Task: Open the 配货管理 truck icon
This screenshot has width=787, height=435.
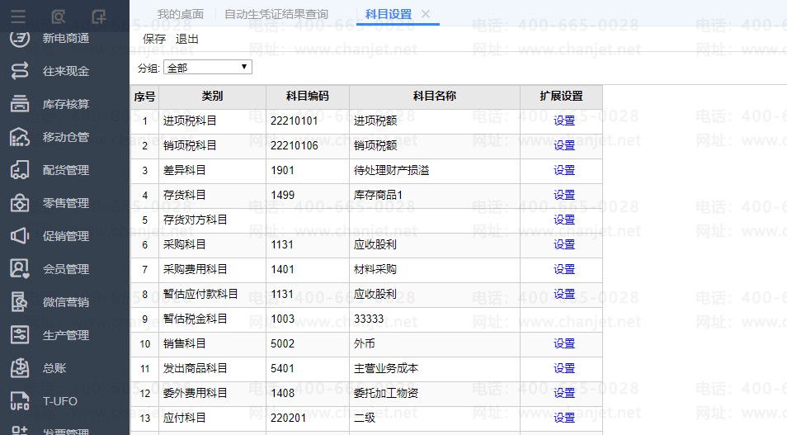Action: [20, 170]
